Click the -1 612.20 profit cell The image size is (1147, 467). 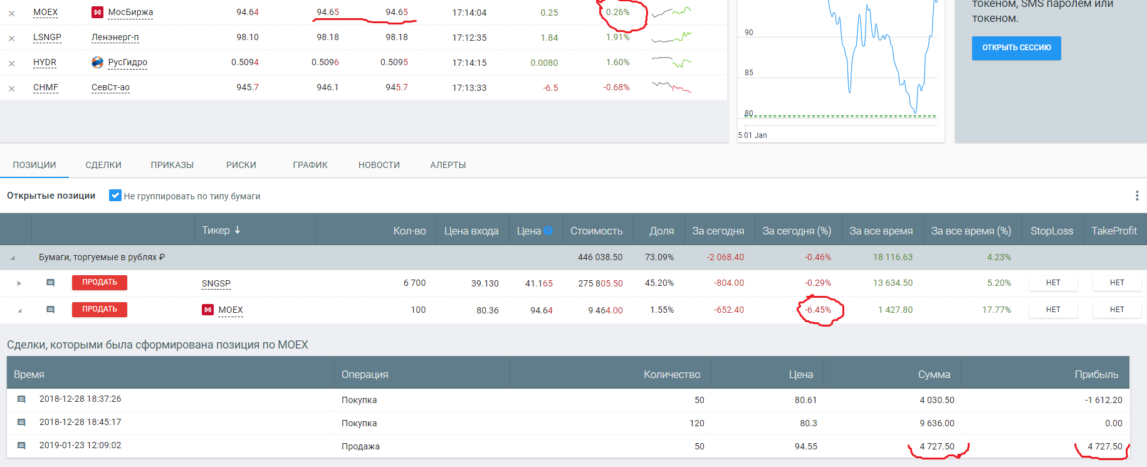coord(1104,400)
